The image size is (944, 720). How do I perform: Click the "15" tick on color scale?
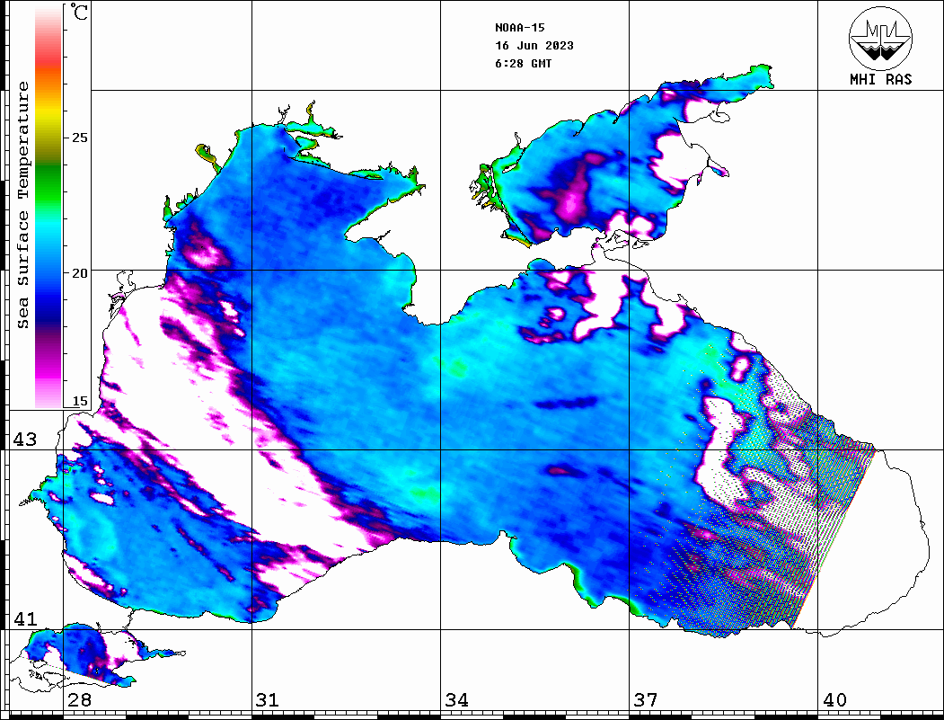tap(79, 401)
